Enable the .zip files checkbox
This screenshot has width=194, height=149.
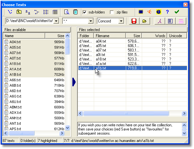[112, 12]
